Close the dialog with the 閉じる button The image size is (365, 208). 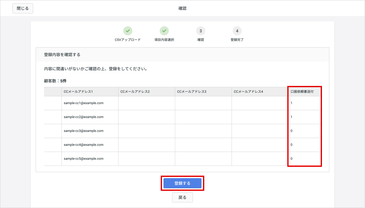click(x=23, y=8)
